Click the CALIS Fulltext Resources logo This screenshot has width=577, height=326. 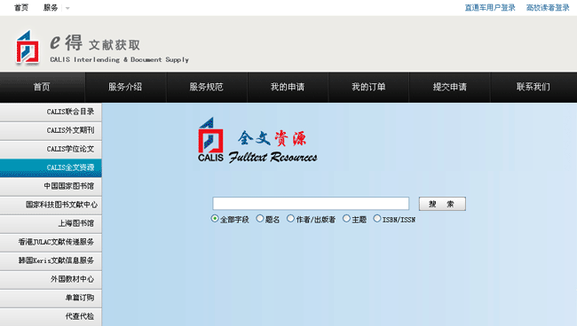[x=257, y=140]
